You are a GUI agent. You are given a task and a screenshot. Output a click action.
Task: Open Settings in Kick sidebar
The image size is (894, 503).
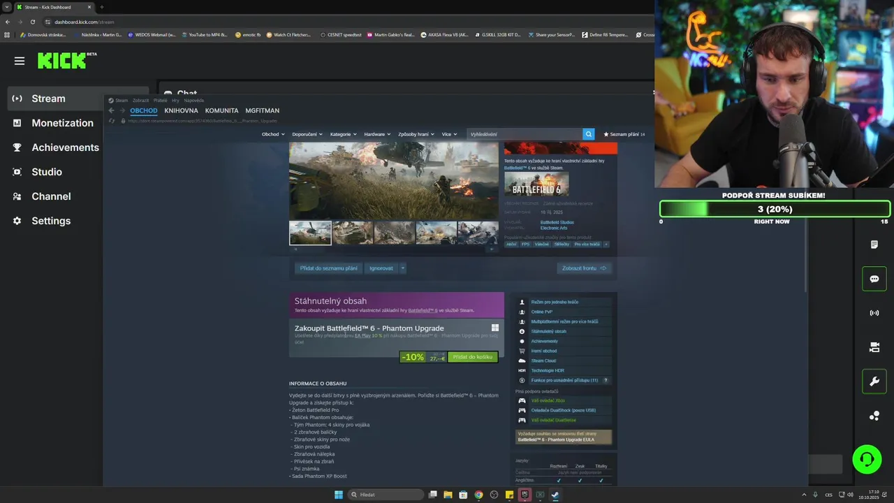pyautogui.click(x=51, y=221)
